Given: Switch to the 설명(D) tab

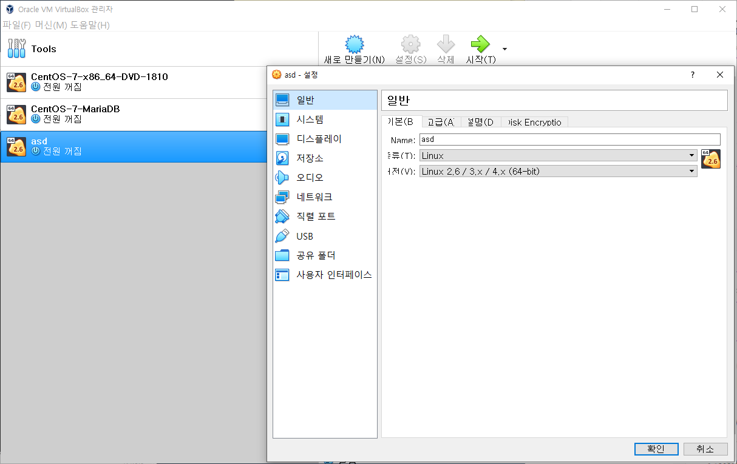Looking at the screenshot, I should tap(481, 122).
